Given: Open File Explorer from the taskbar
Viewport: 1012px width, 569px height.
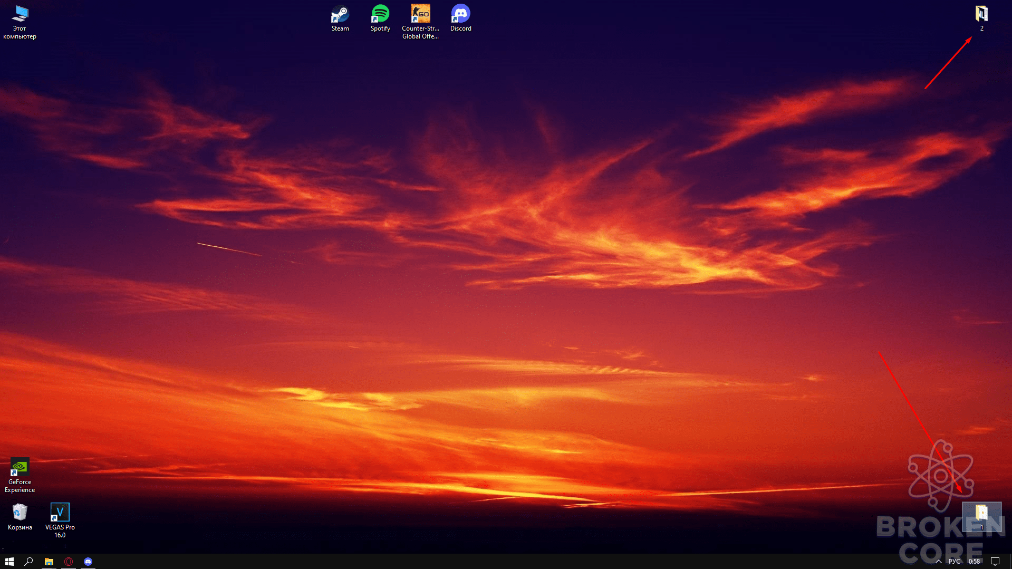Looking at the screenshot, I should tap(49, 562).
